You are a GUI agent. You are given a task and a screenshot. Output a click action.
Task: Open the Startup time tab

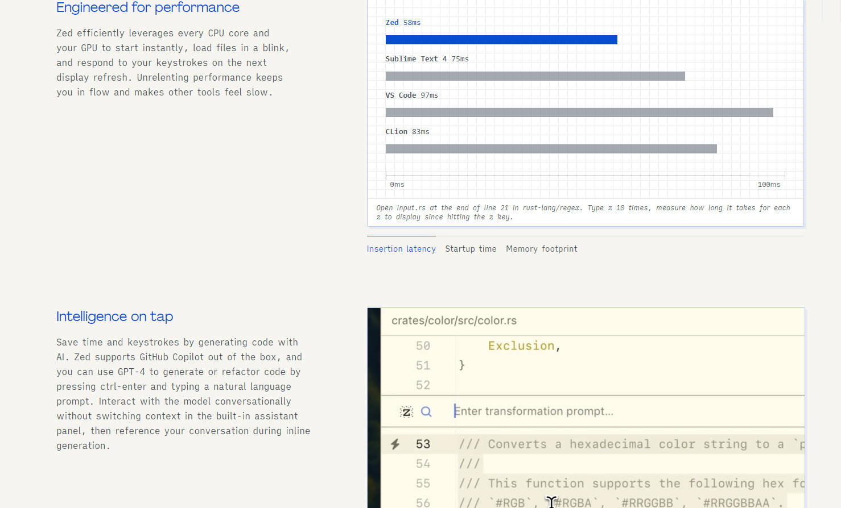pyautogui.click(x=471, y=249)
